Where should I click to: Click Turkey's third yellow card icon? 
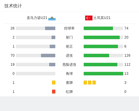pyautogui.click(x=94, y=82)
